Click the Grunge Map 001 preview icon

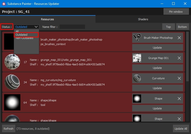click(137, 58)
